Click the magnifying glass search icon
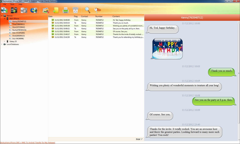 tap(87, 10)
